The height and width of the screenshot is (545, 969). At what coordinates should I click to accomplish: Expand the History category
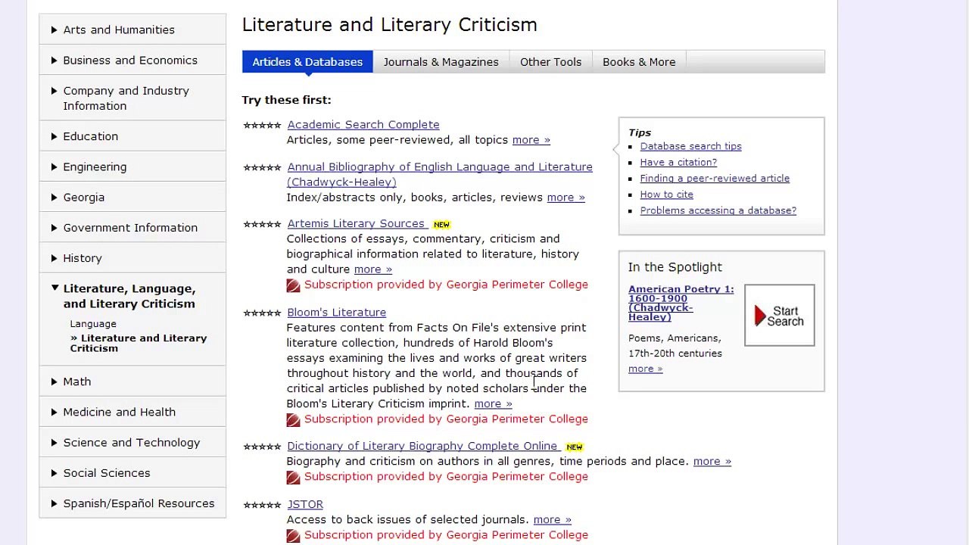click(132, 258)
